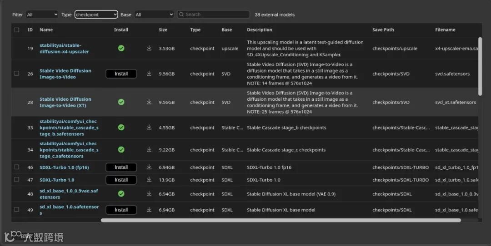Image resolution: width=491 pixels, height=246 pixels.
Task: Open Stable Video Diffusion Image-to-Video (XT) link
Action: pyautogui.click(x=65, y=102)
